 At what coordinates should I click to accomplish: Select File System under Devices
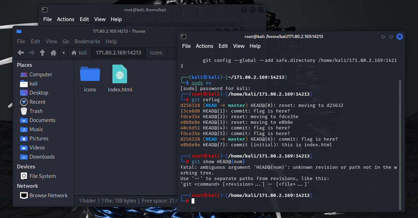(x=39, y=176)
